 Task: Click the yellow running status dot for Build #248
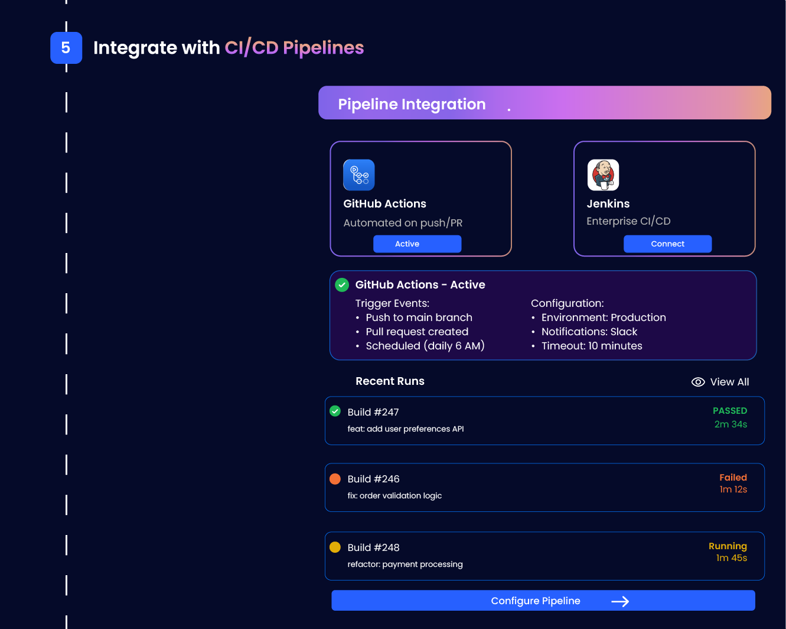point(335,547)
